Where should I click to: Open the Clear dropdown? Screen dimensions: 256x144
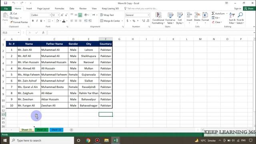pos(217,22)
